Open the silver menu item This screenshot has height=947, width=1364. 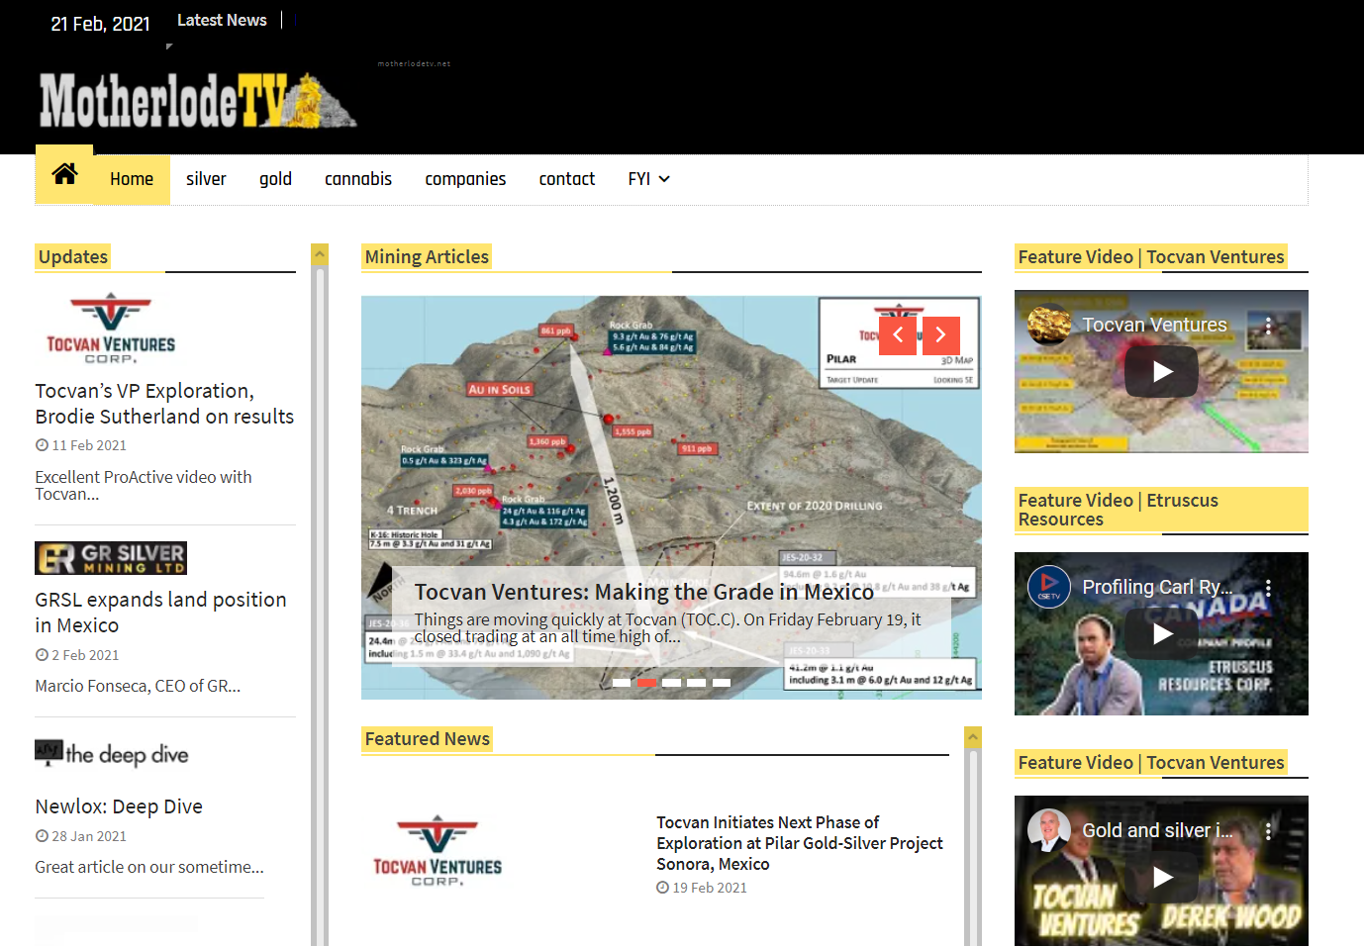(x=206, y=179)
